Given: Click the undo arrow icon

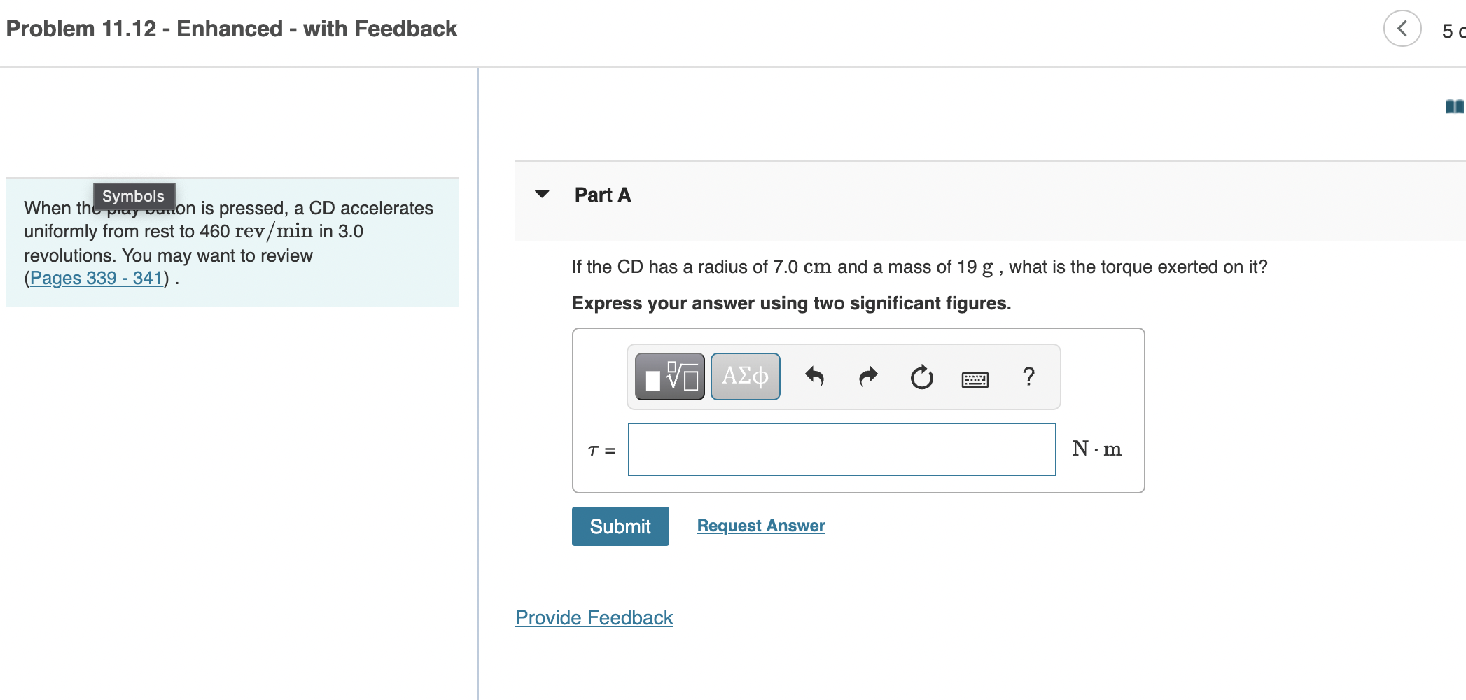Looking at the screenshot, I should 814,377.
